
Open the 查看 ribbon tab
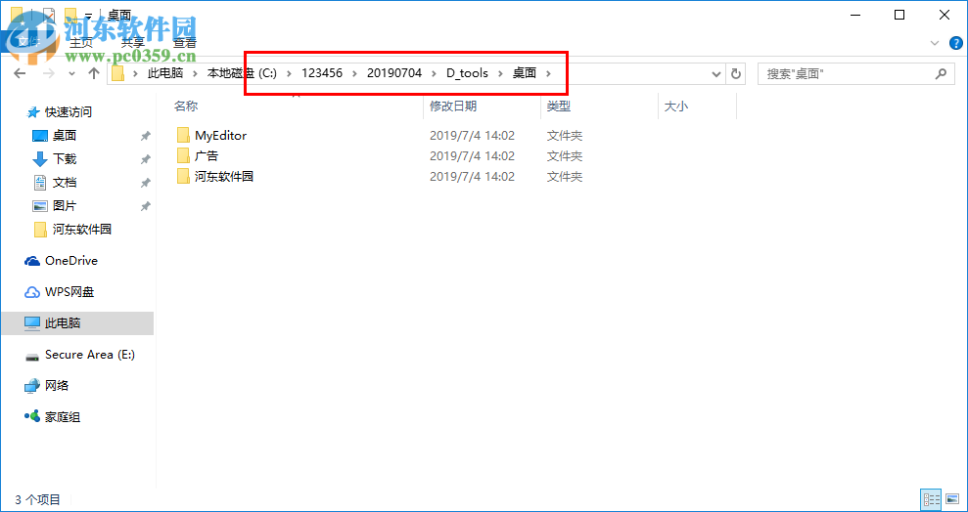[x=185, y=43]
